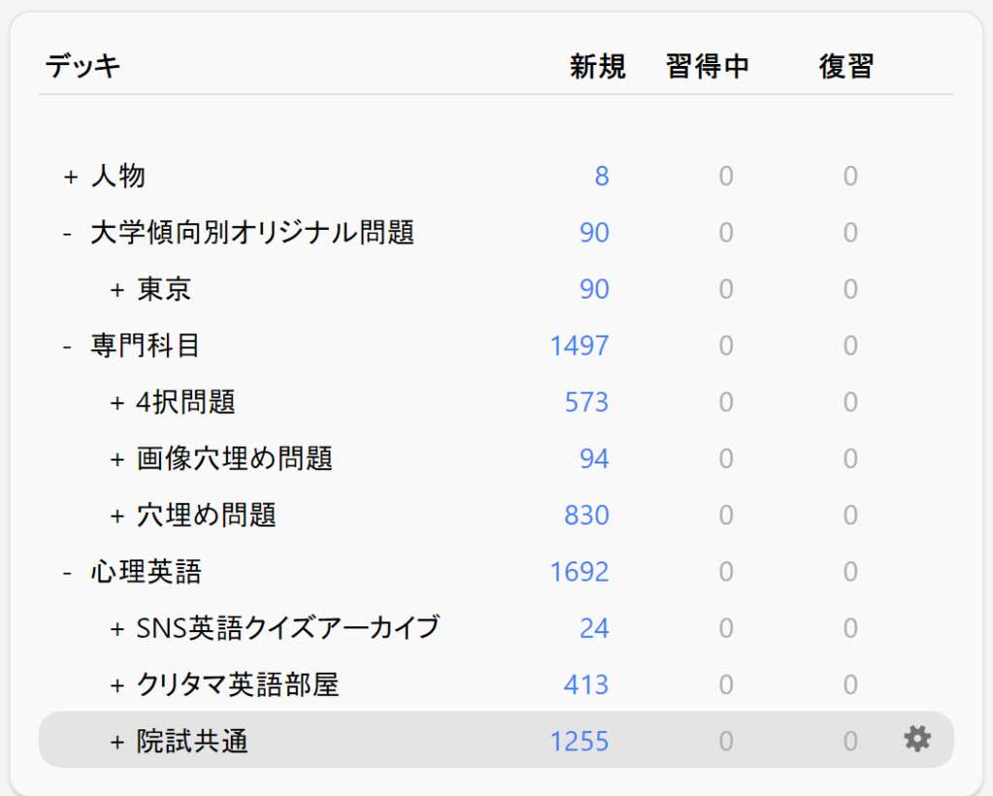Screen dimensions: 993x796
Task: Open the 専門科目 deck
Action: pyautogui.click(x=145, y=346)
